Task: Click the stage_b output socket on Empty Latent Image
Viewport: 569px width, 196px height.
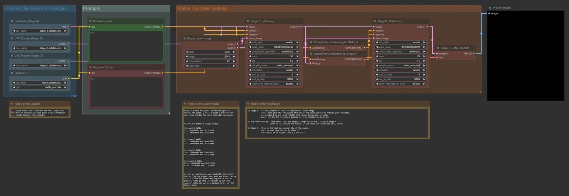Action: [237, 48]
